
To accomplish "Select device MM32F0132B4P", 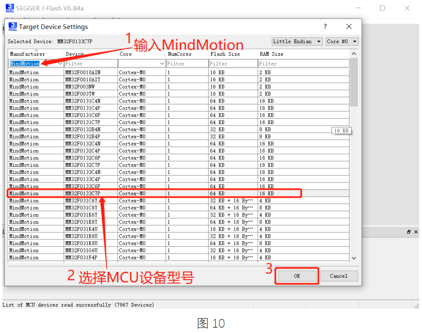I will 178,137.
